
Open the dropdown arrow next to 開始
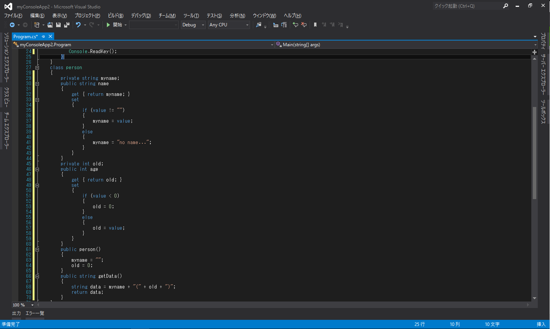(x=126, y=25)
